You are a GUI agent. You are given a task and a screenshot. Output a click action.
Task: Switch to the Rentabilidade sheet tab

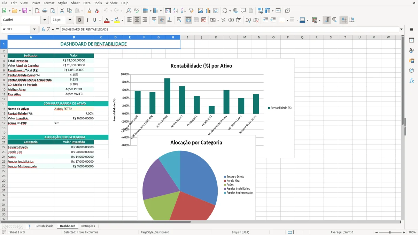pos(44,226)
